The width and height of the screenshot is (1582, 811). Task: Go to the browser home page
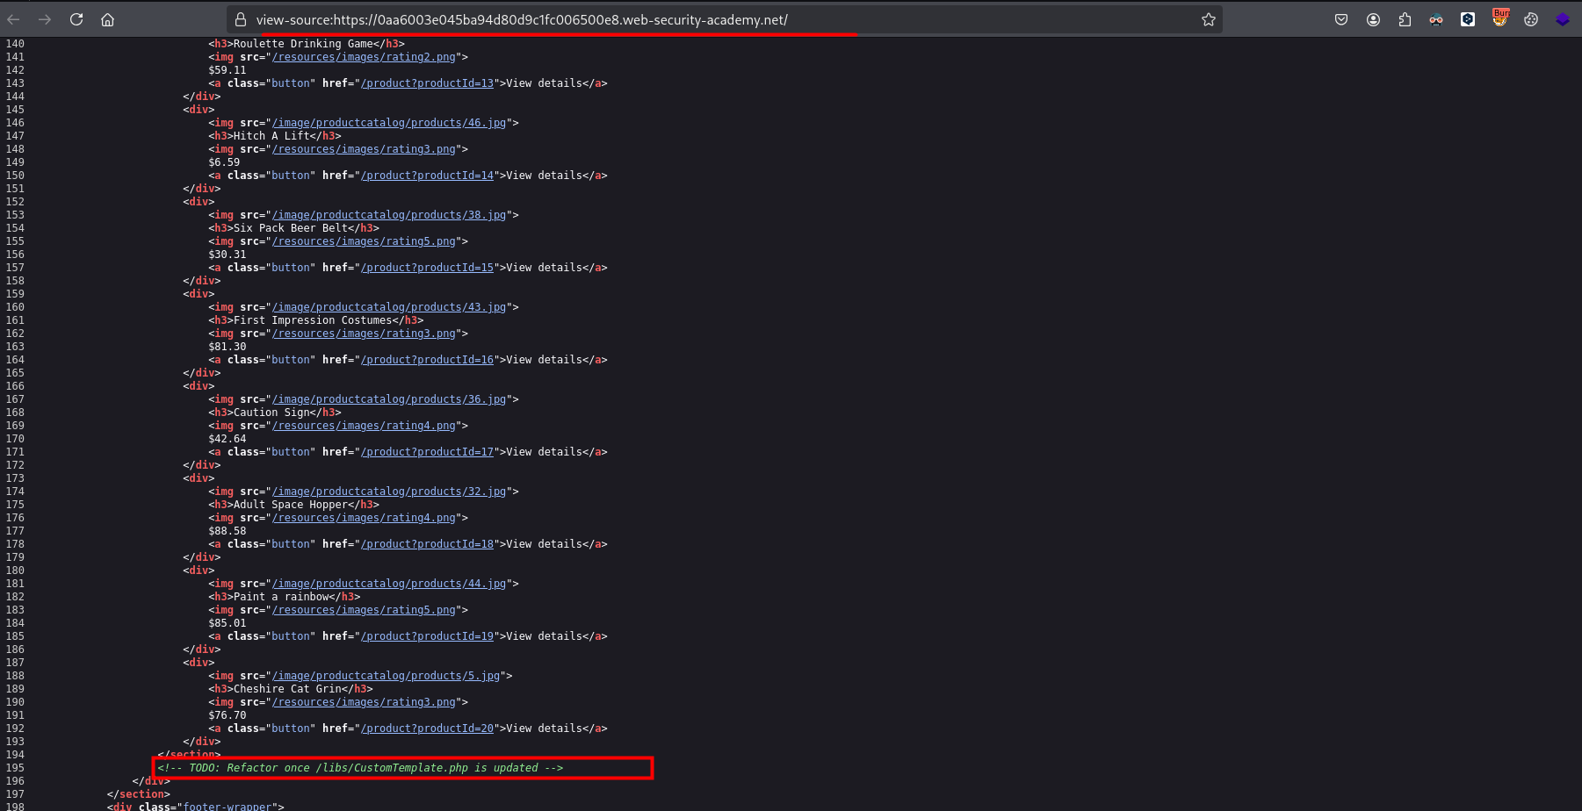click(x=108, y=19)
